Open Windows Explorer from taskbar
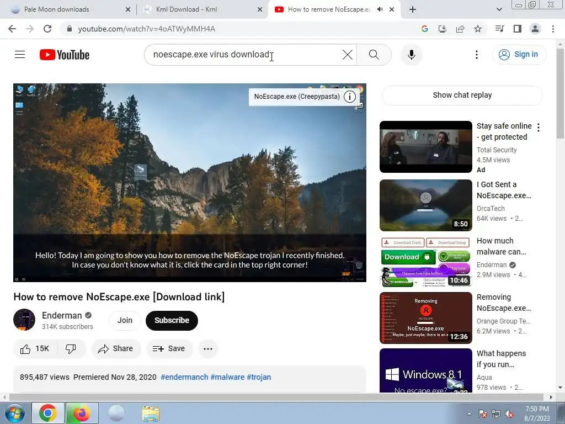This screenshot has height=424, width=565. pos(151,414)
